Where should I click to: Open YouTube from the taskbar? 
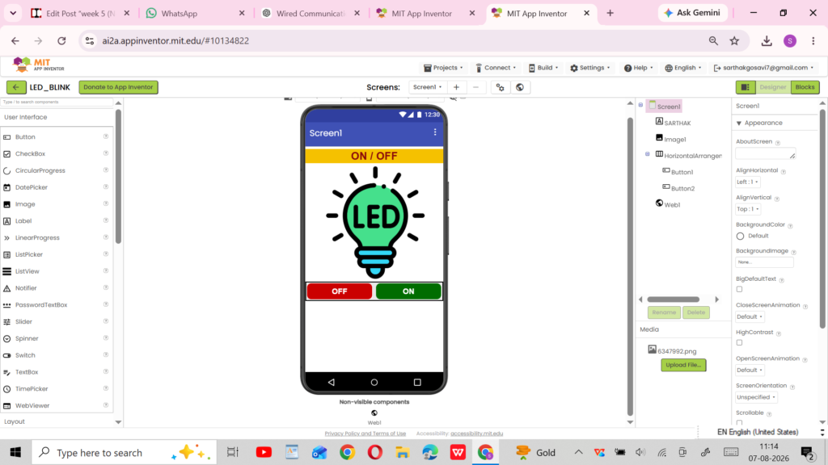click(264, 452)
